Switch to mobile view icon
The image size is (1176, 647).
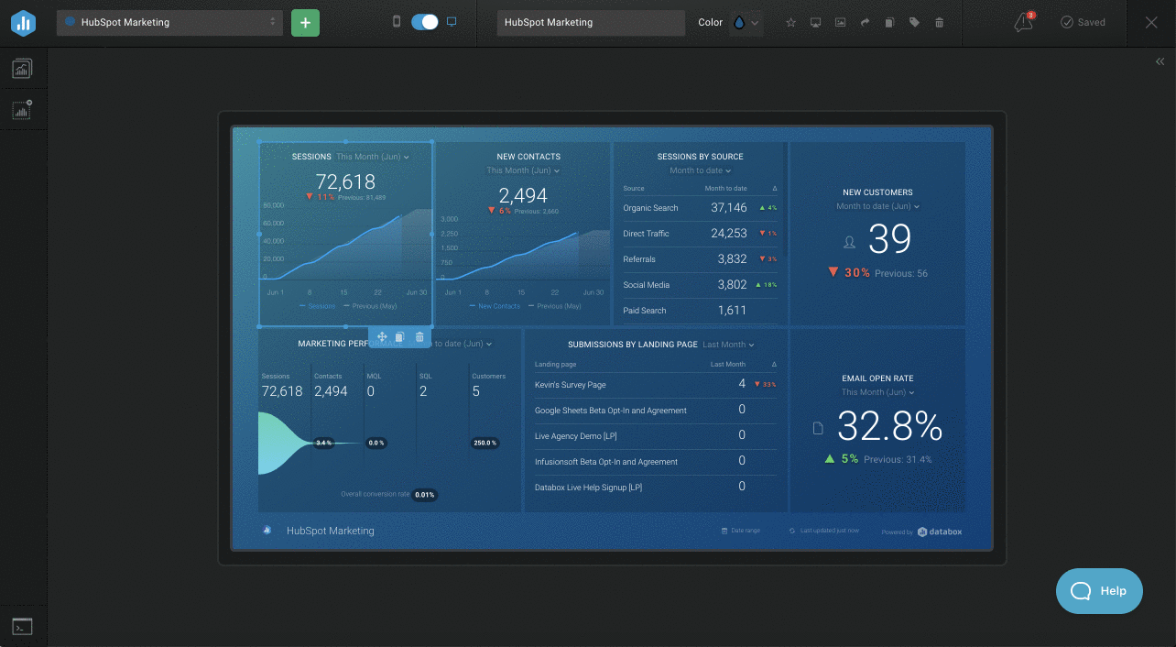tap(397, 22)
